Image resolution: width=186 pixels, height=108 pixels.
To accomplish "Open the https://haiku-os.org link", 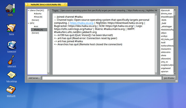I will click(x=82, y=23).
